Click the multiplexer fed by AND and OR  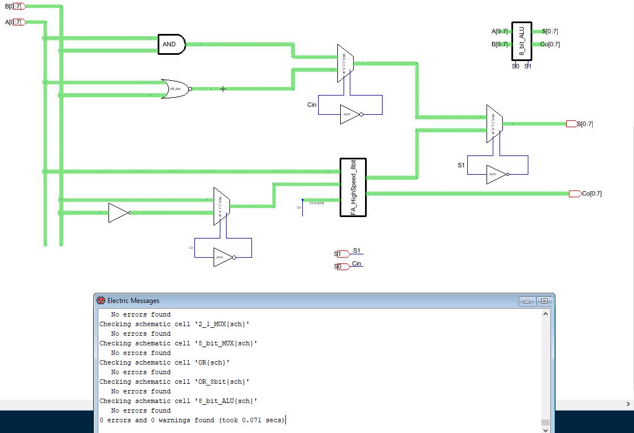tap(345, 63)
